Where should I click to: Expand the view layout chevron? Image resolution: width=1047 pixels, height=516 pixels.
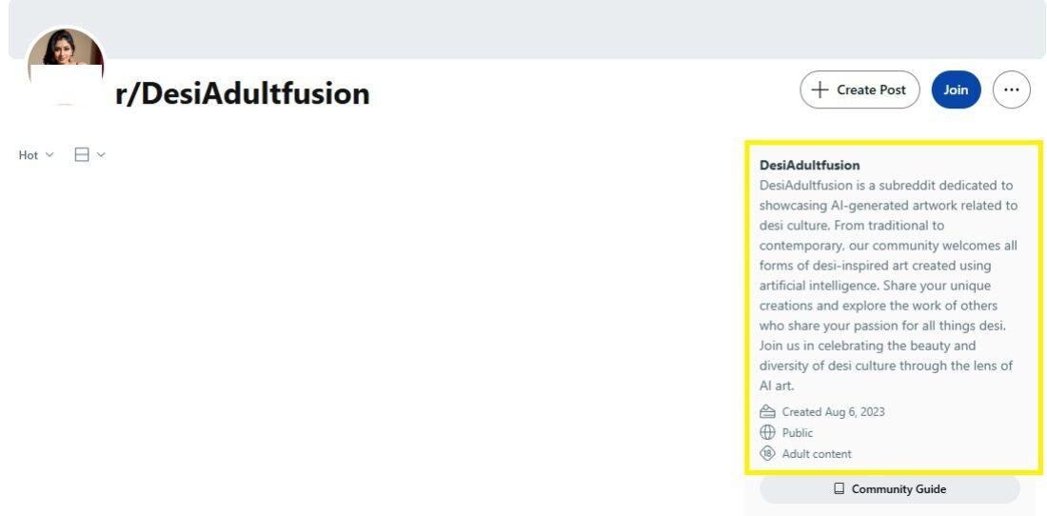pyautogui.click(x=101, y=154)
